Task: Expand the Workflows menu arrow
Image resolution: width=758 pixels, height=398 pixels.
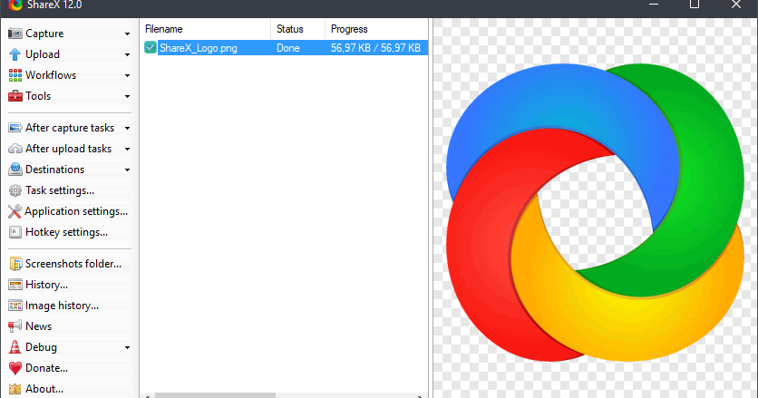Action: pyautogui.click(x=127, y=75)
